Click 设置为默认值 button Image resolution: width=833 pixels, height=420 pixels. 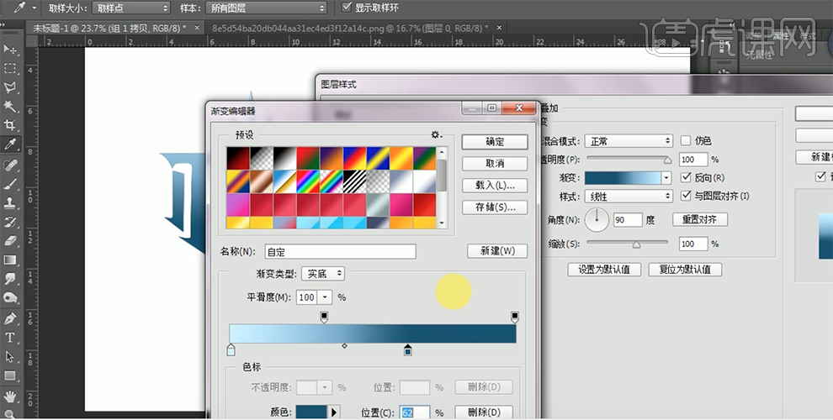[604, 270]
